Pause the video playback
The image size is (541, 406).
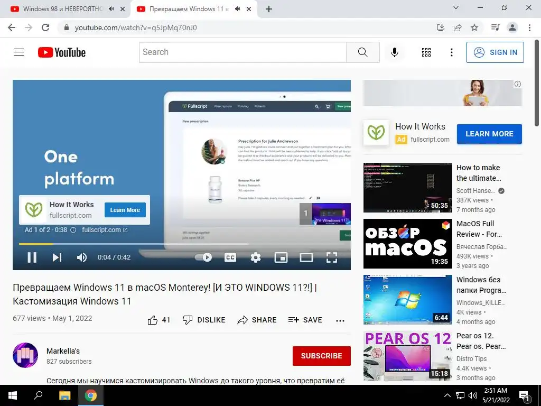point(32,257)
